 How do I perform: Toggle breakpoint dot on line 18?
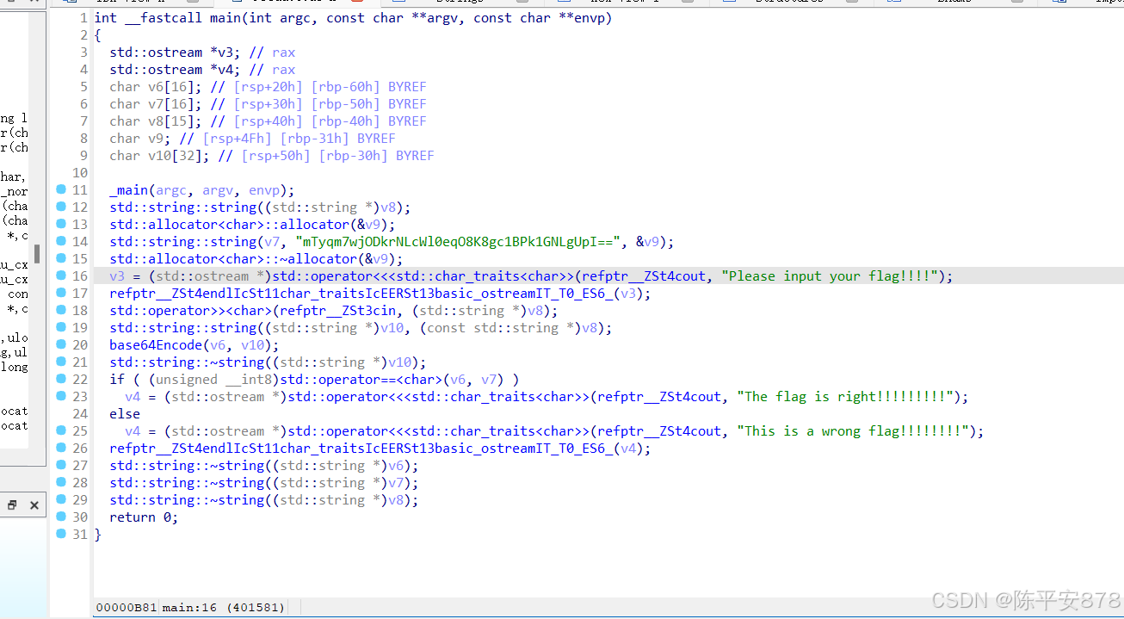tap(61, 310)
